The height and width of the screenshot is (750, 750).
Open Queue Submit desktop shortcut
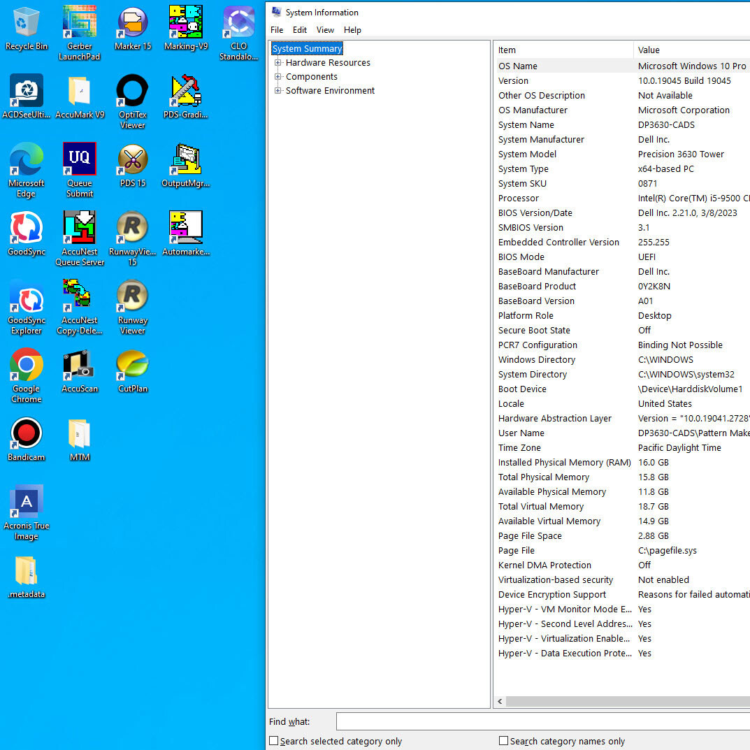[x=79, y=160]
